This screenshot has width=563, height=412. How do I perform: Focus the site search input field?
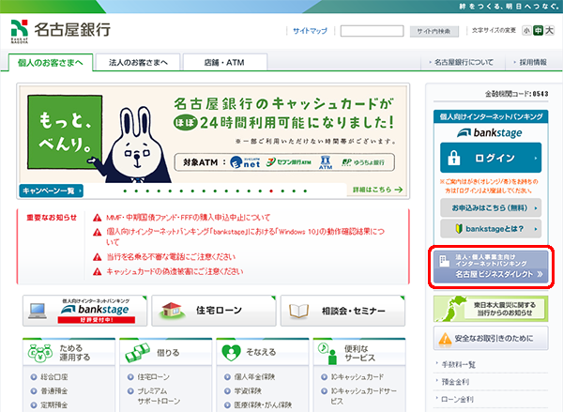pos(372,31)
